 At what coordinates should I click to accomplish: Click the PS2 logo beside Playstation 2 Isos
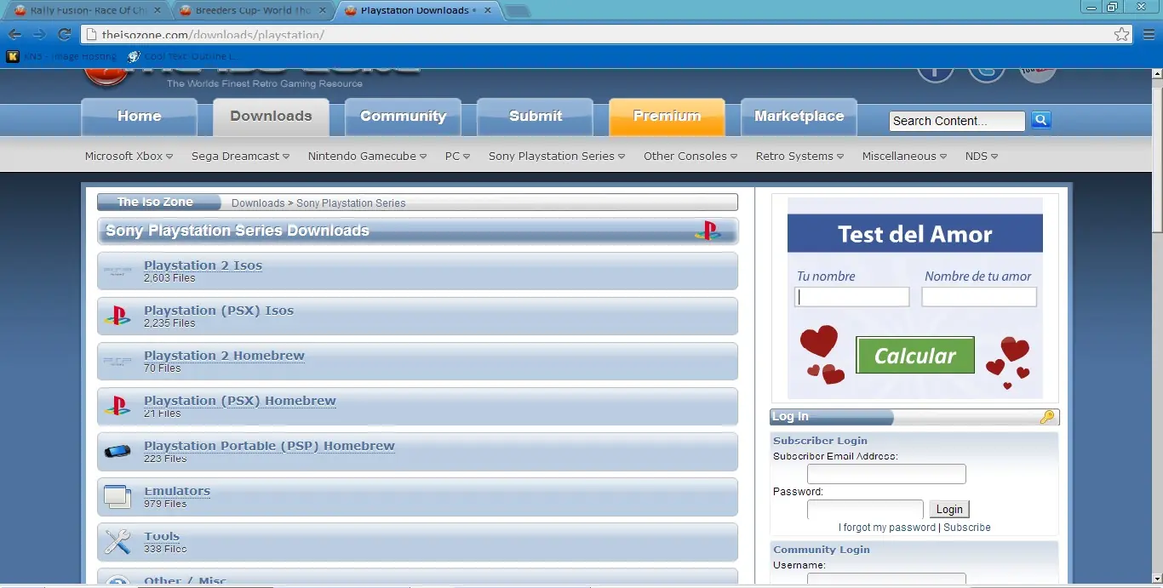117,271
